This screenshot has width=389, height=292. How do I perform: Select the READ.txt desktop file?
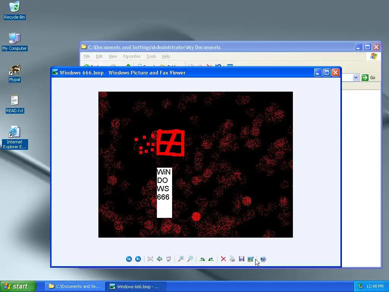tap(14, 104)
